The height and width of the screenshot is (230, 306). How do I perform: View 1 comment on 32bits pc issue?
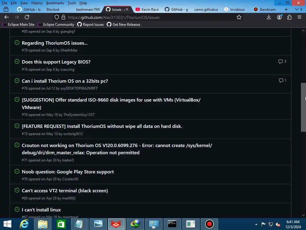[x=283, y=80]
